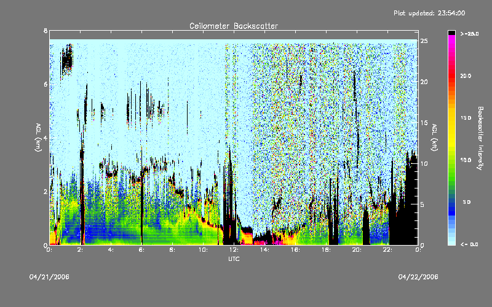
Task: Click the '15.0' color bar label
Action: 466,118
